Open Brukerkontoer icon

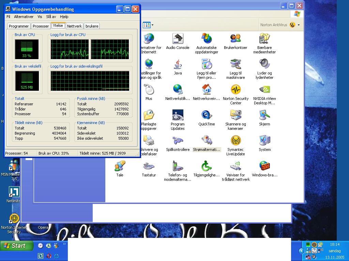(236, 41)
